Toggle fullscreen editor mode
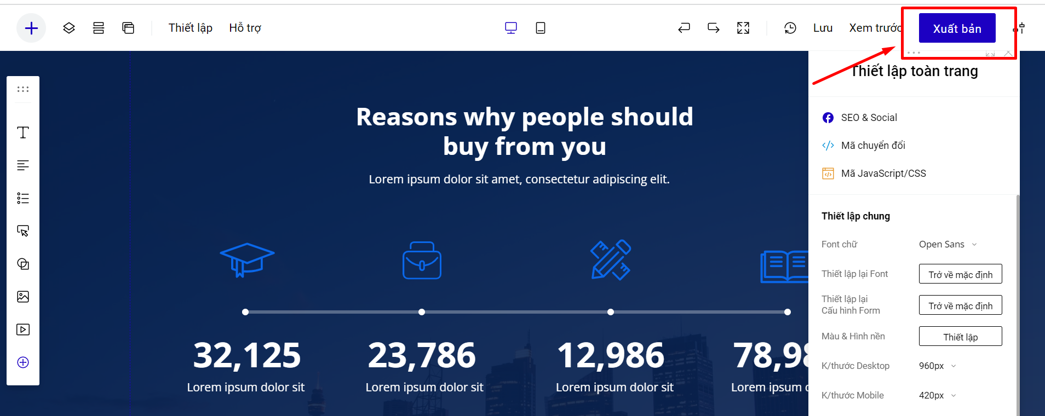1045x416 pixels. (743, 28)
